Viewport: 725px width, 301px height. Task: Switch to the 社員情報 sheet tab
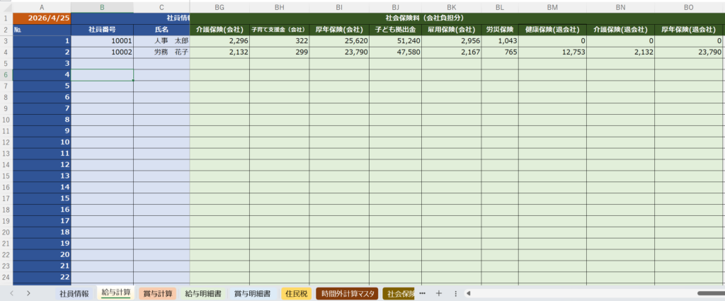(x=74, y=293)
